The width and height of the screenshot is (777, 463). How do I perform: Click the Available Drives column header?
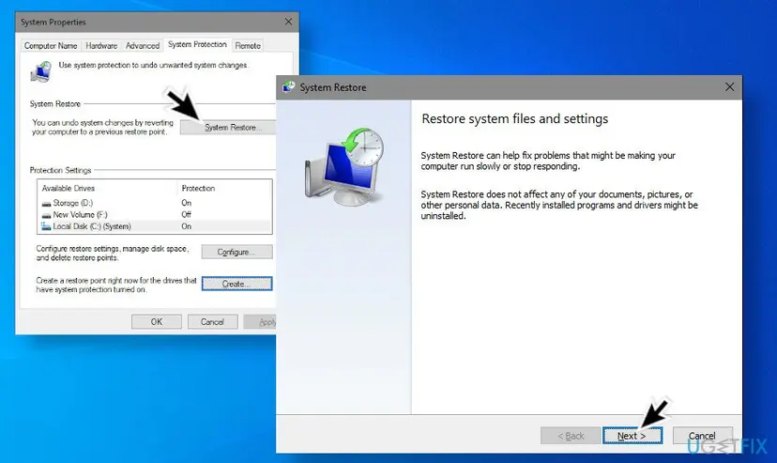tap(68, 189)
